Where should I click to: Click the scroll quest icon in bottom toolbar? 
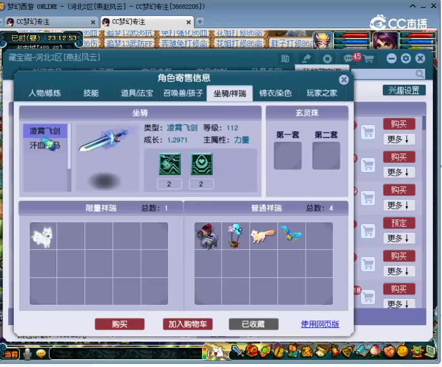[x=321, y=352]
